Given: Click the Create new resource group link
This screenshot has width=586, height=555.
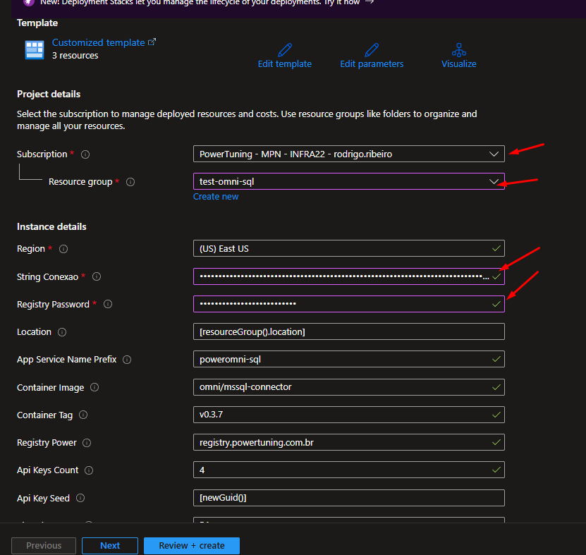Looking at the screenshot, I should click(x=216, y=197).
